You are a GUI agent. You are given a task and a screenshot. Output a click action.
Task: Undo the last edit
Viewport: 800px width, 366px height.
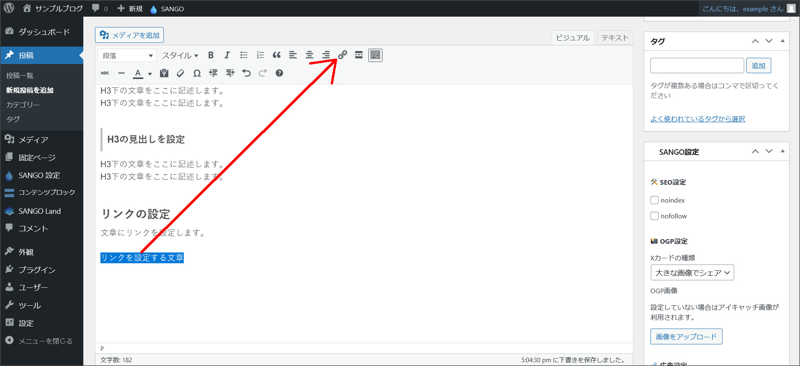(246, 73)
